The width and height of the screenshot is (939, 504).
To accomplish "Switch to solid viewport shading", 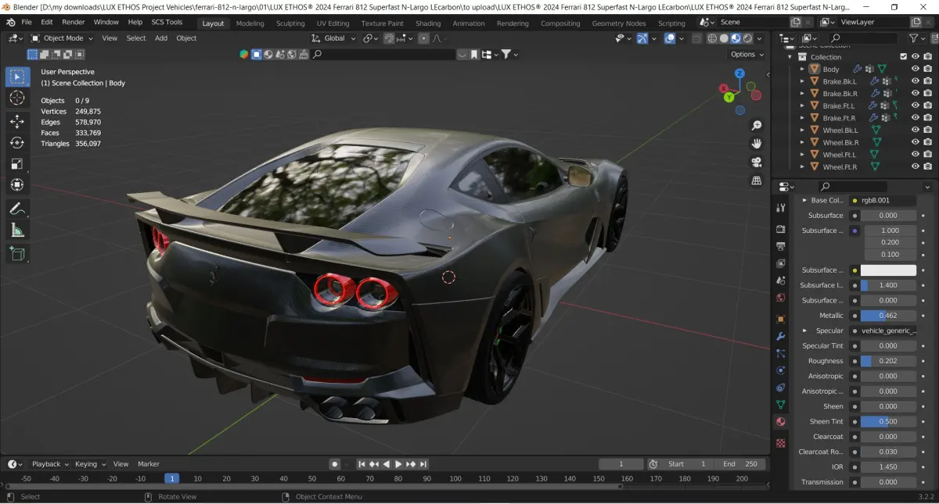I will point(724,38).
